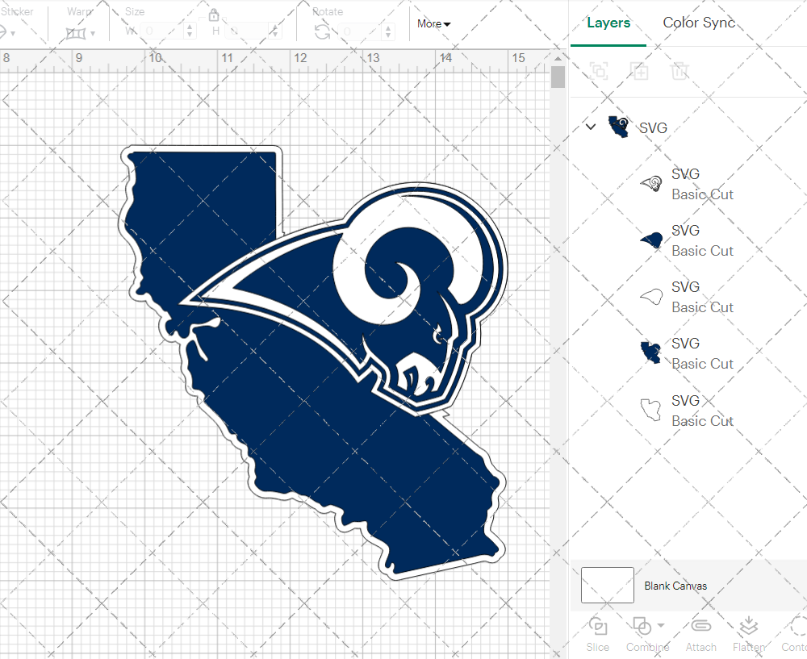
Task: Click the Slice tool
Action: point(597,634)
